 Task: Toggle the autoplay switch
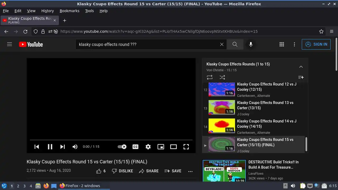pos(122,147)
